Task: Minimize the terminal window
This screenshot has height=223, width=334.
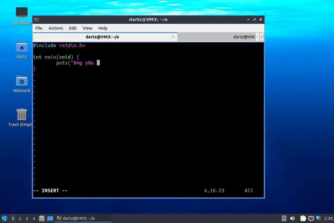Action: coord(248,19)
